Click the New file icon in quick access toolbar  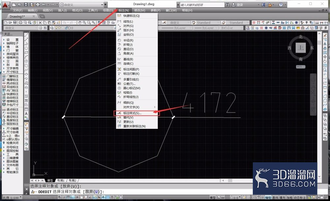coord(14,4)
